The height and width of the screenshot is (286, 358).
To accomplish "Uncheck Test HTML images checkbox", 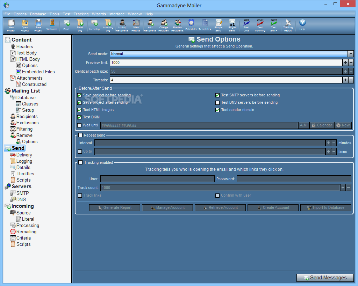I will click(79, 110).
